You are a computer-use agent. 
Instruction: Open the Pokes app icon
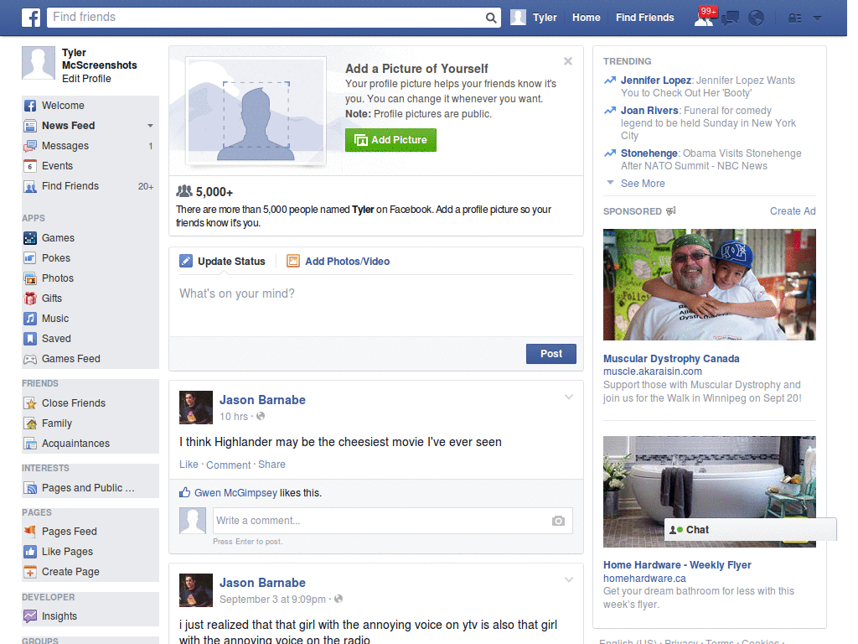click(x=30, y=258)
